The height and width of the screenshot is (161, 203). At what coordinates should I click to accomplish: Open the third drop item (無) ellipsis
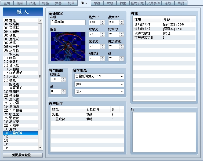tap(122, 92)
